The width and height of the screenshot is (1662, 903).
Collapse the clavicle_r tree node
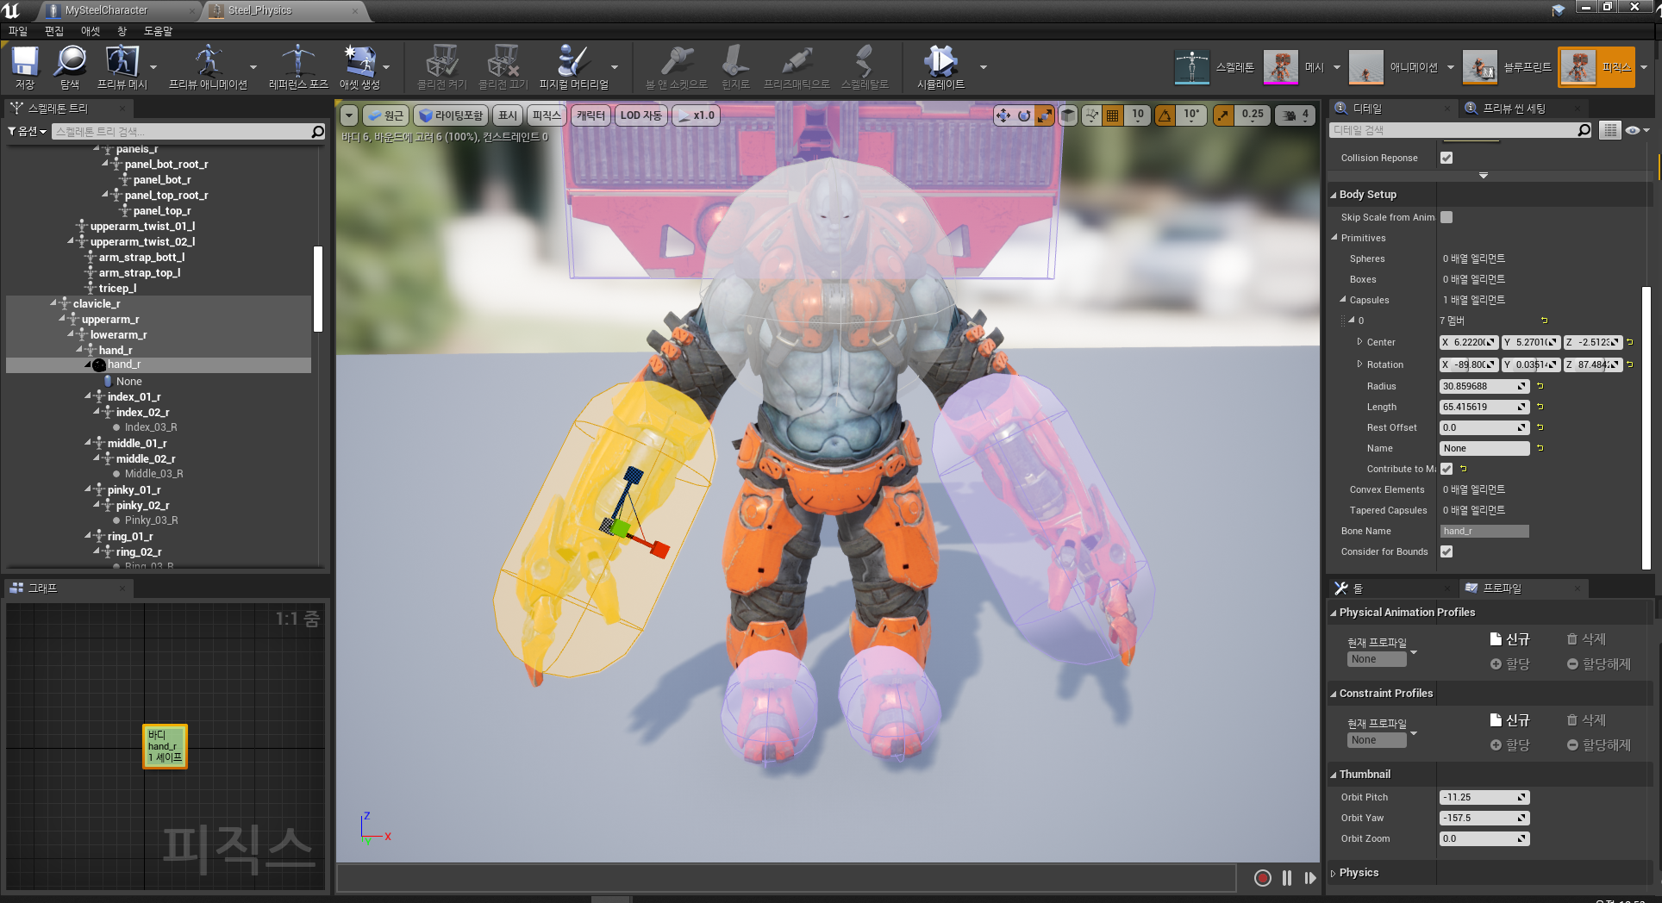pos(53,303)
